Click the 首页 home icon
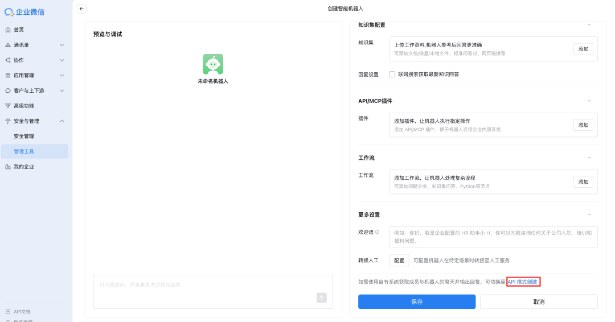The height and width of the screenshot is (322, 615). click(x=8, y=30)
